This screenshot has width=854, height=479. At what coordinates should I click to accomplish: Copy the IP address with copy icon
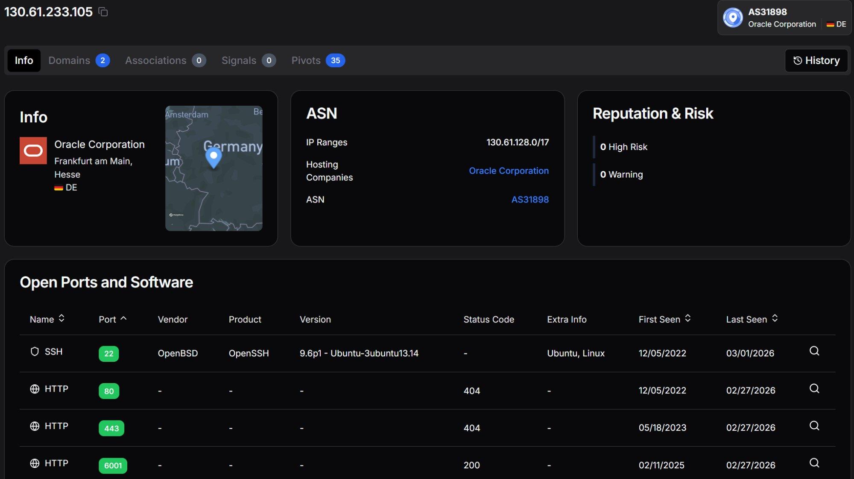pos(103,12)
